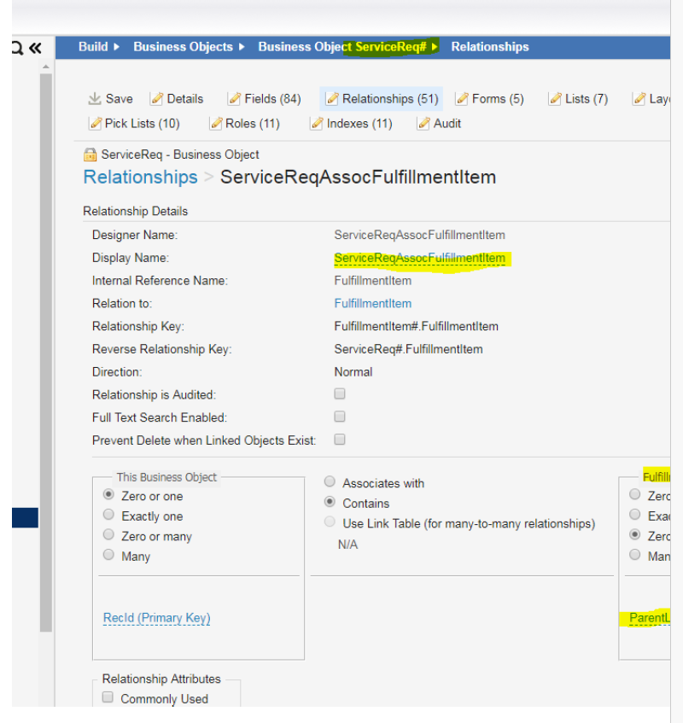Click the search magnifier icon
Image resolution: width=683 pixels, height=723 pixels.
coord(17,48)
